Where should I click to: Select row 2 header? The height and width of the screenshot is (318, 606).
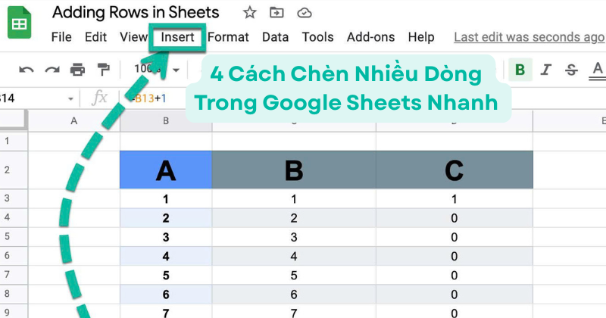[14, 170]
